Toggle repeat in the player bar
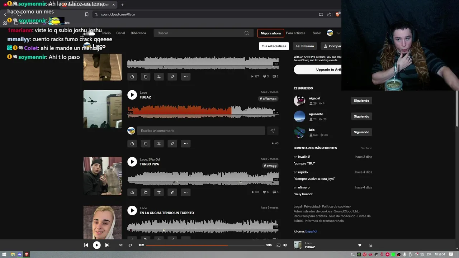Screen dimensions: 459x258 130,245
